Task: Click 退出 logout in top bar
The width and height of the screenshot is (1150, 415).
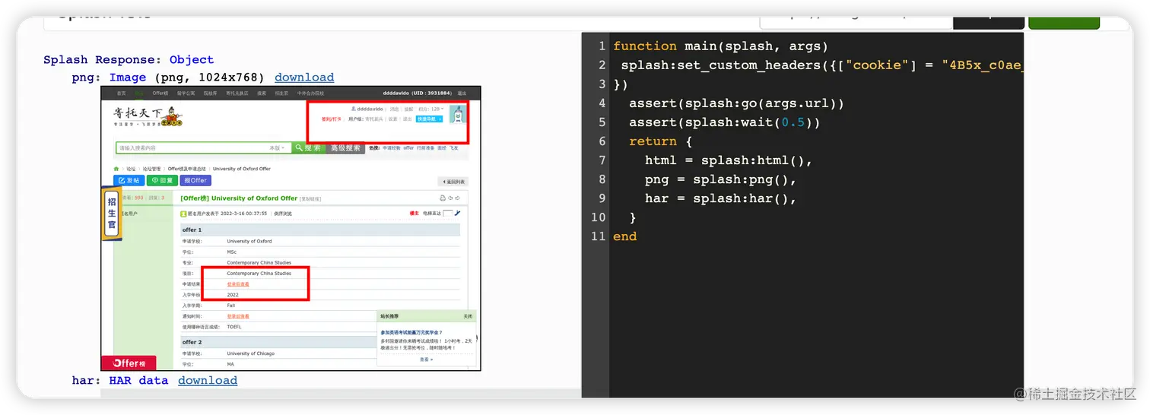Action: [462, 93]
